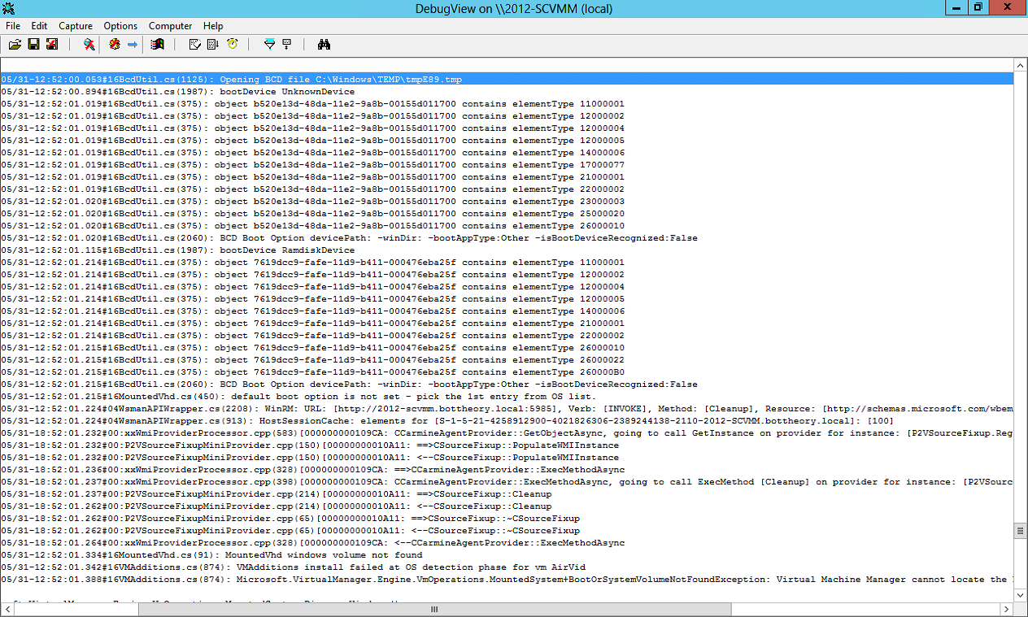Open a saved log file

click(15, 44)
